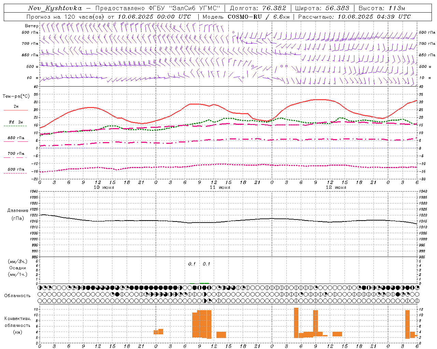Select the forecast start '10.06.2025 00:00 UTC'
Image resolution: width=437 pixels, height=349 pixels.
pyautogui.click(x=154, y=17)
